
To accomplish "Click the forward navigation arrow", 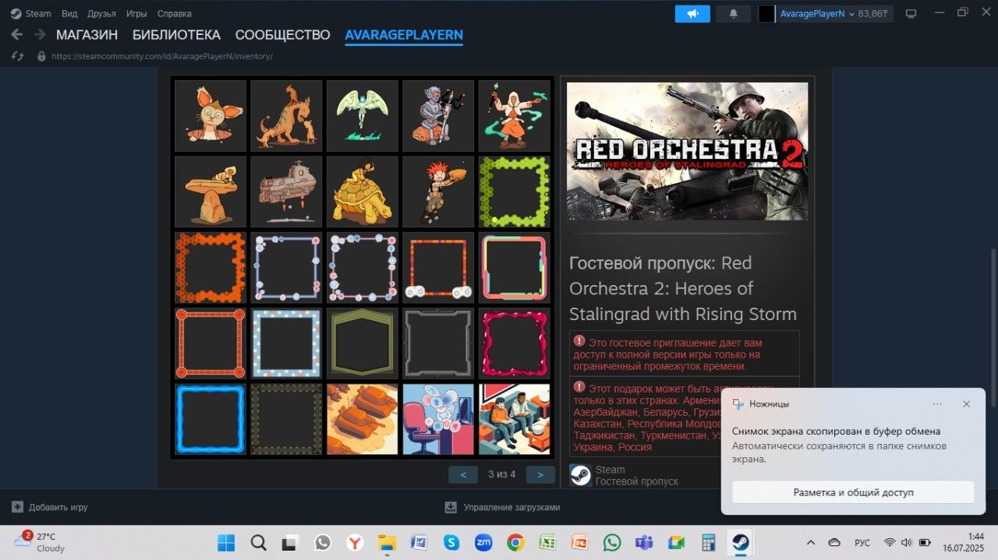I will click(40, 35).
